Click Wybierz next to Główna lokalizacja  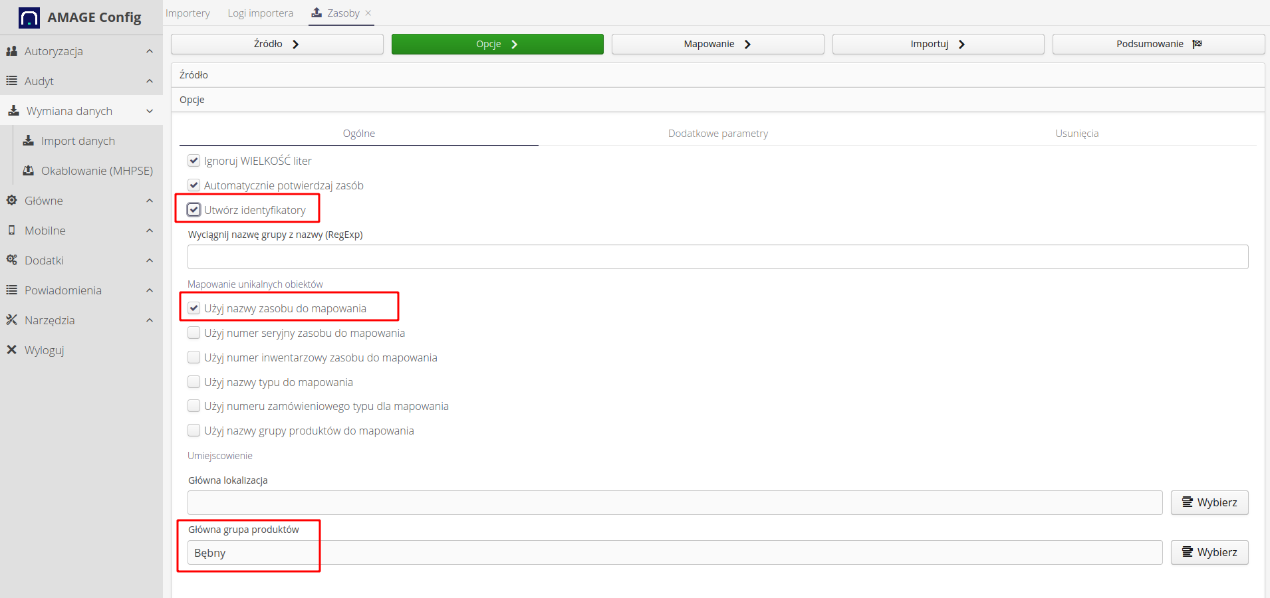[1209, 502]
